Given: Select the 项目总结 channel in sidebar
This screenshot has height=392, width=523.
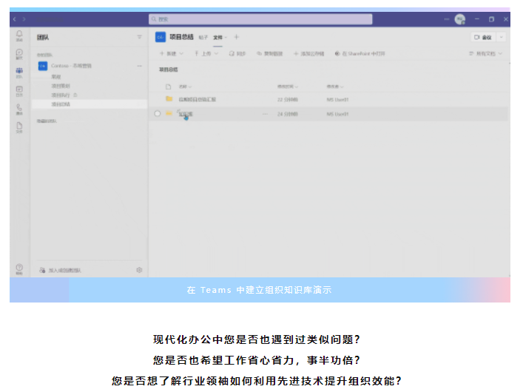Looking at the screenshot, I should point(89,104).
